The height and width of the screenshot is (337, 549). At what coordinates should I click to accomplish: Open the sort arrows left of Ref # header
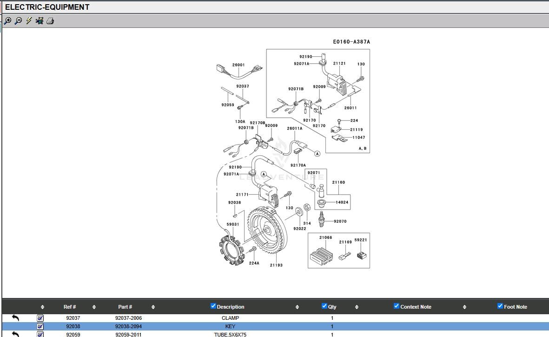pyautogui.click(x=43, y=307)
